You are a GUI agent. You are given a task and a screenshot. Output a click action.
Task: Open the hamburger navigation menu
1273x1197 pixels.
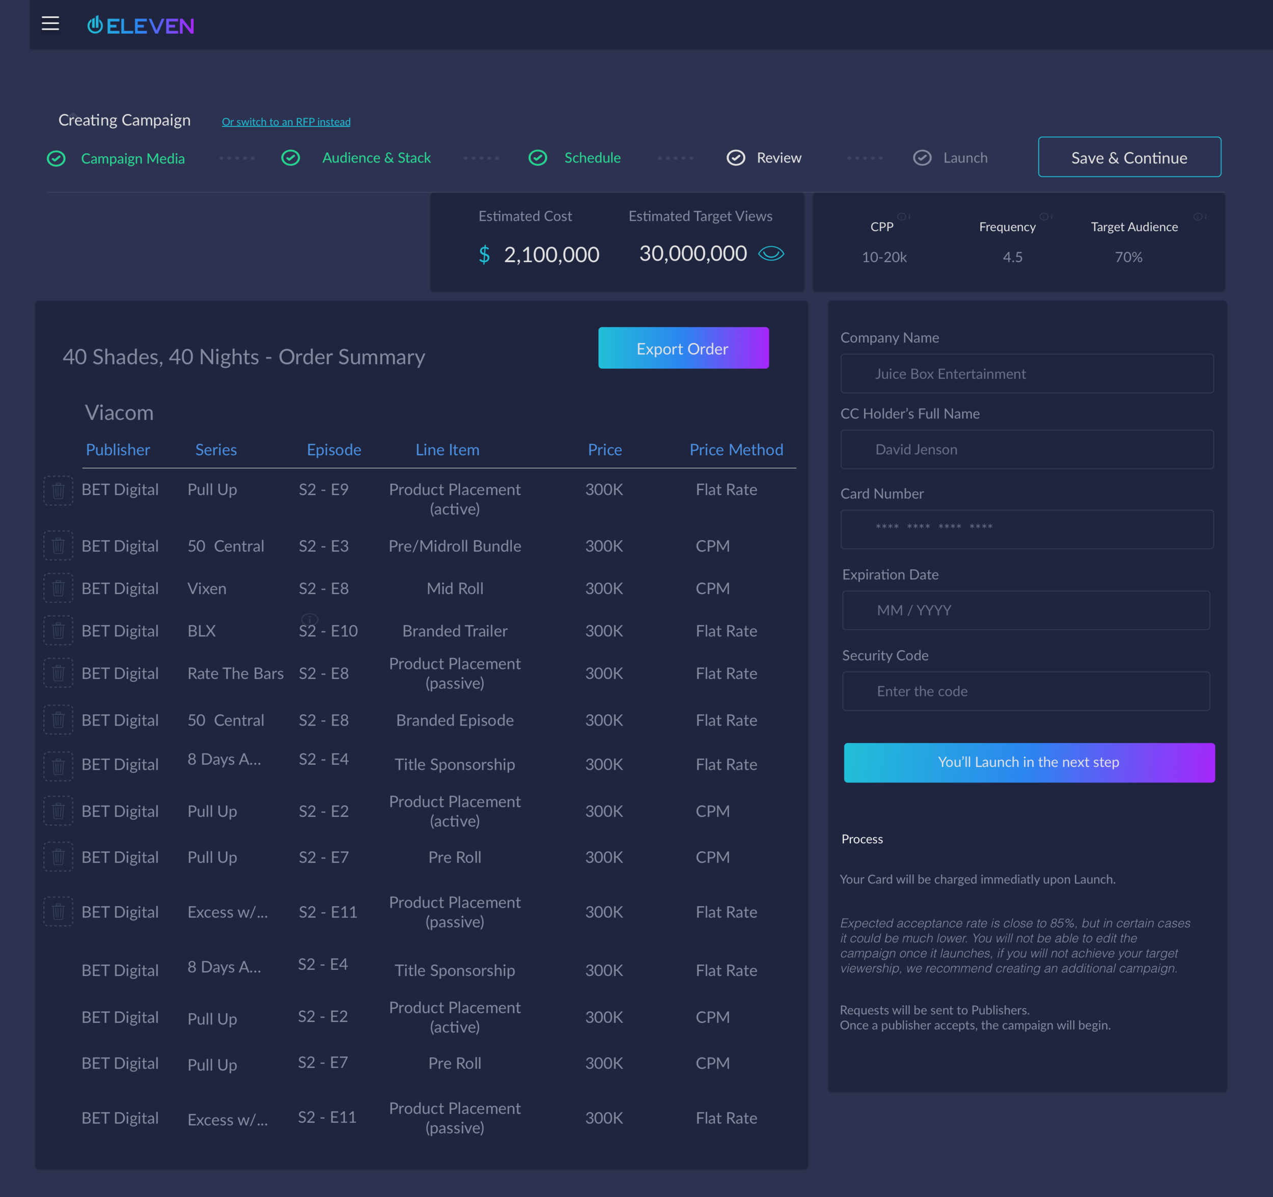click(50, 24)
